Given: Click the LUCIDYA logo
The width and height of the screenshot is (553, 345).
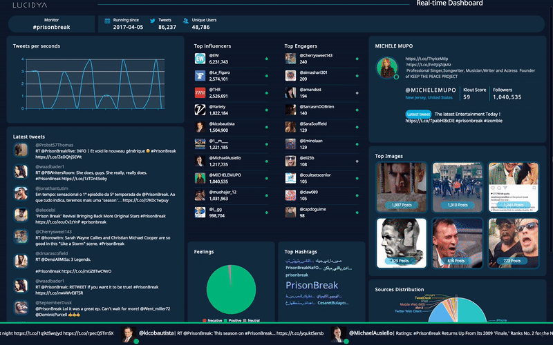Looking at the screenshot, I should pos(30,5).
